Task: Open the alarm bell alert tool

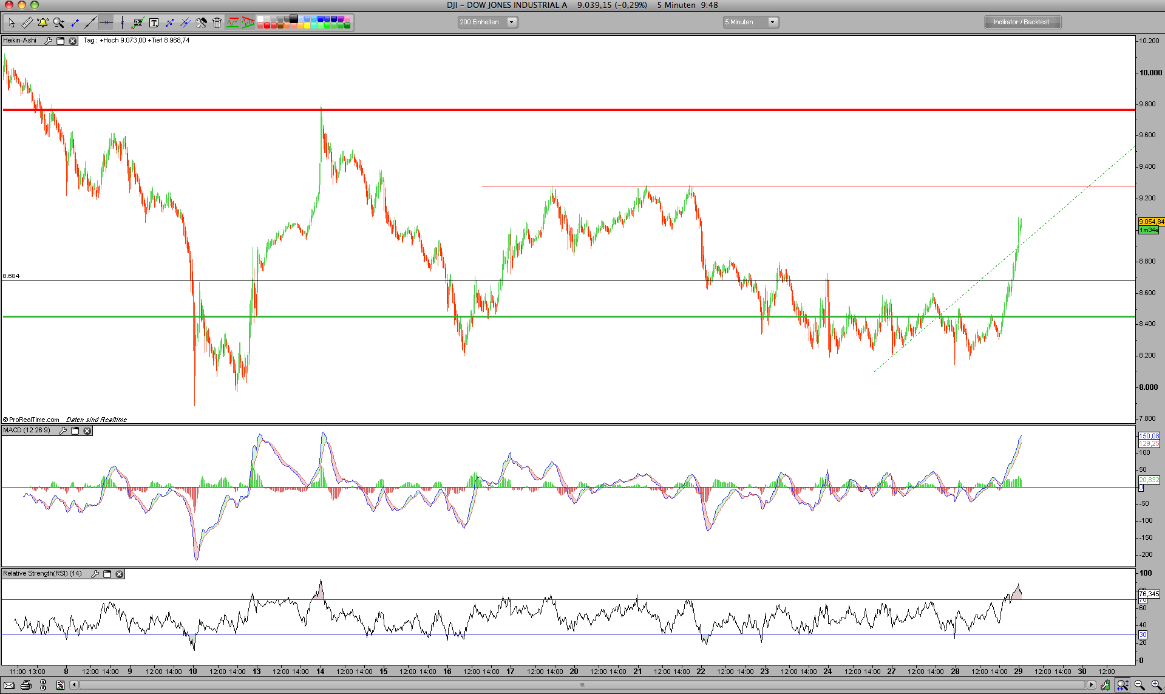Action: pos(42,23)
